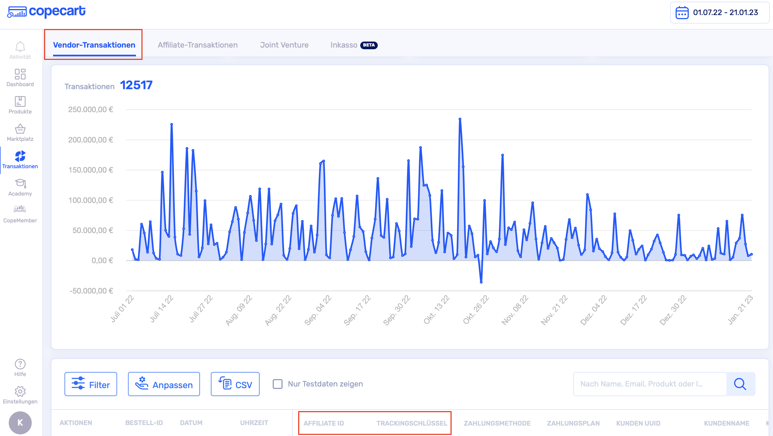Open the user avatar K
773x436 pixels.
tap(20, 423)
